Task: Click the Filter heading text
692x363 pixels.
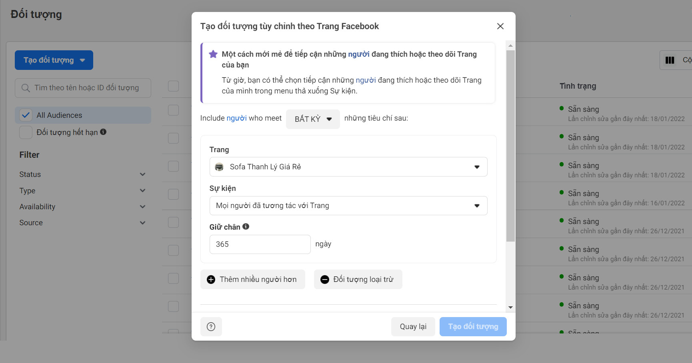Action: (30, 155)
